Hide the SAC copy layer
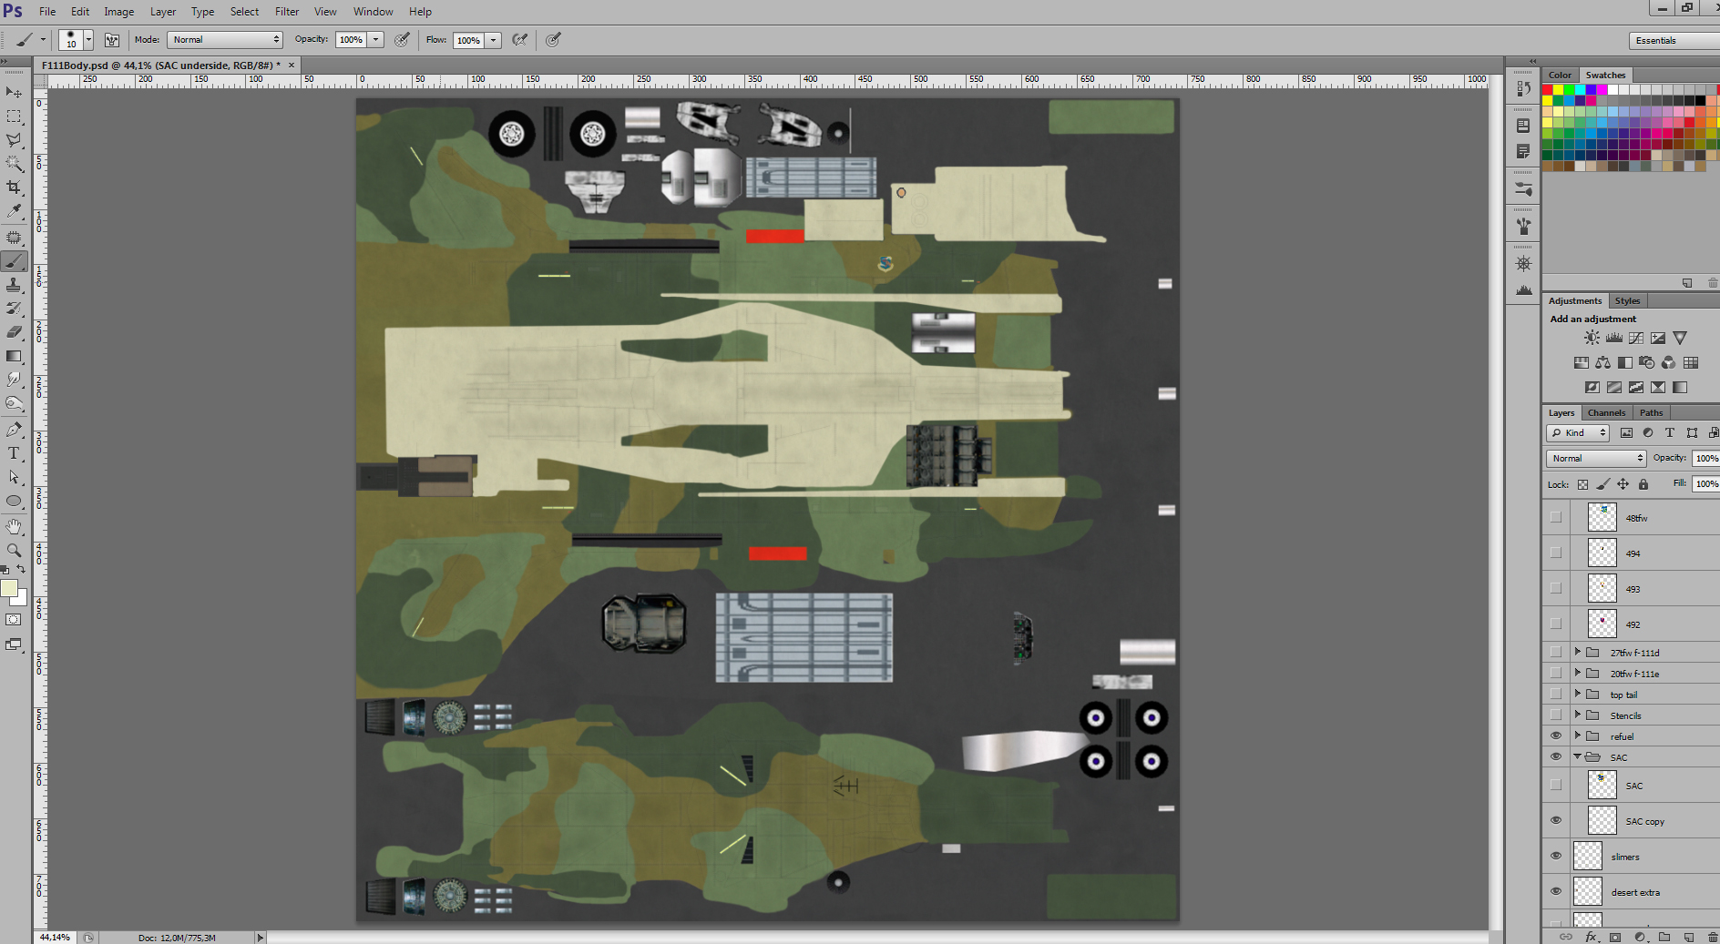1720x944 pixels. [x=1556, y=820]
